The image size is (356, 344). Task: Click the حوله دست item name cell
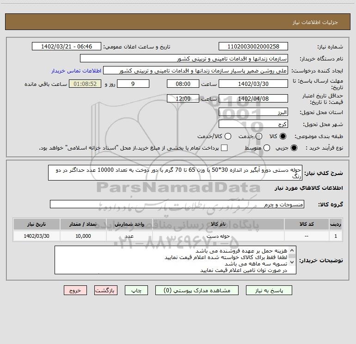point(218,236)
